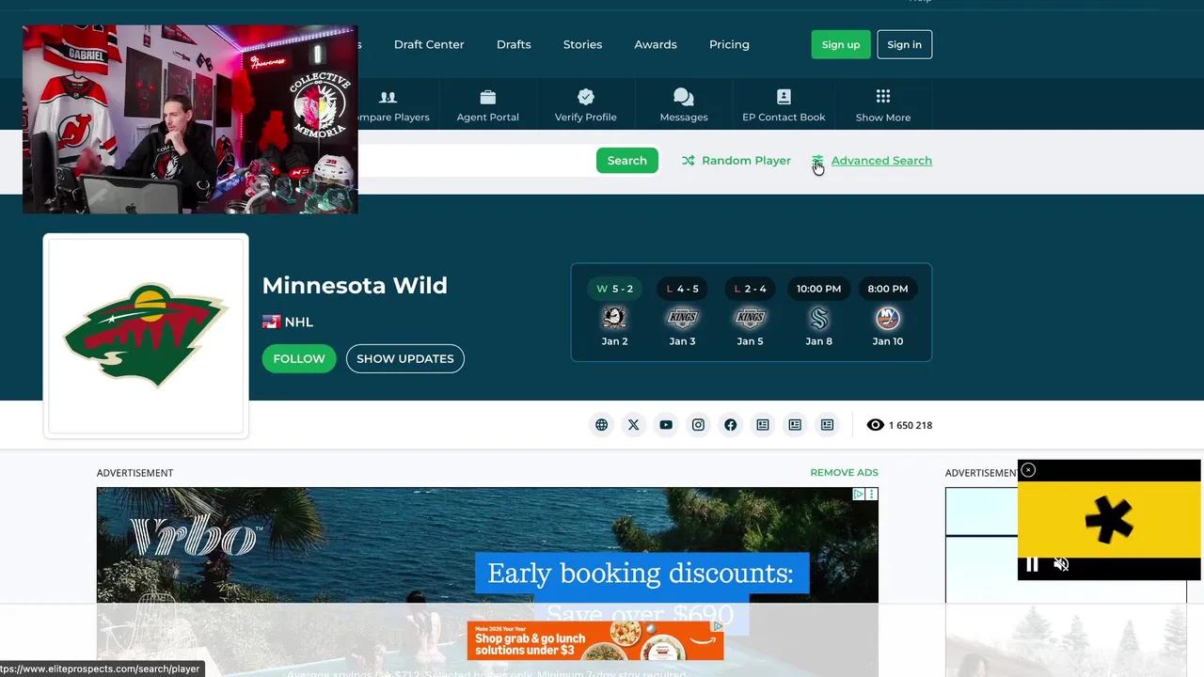Open the Compare Players icon
The width and height of the screenshot is (1204, 677).
(388, 97)
